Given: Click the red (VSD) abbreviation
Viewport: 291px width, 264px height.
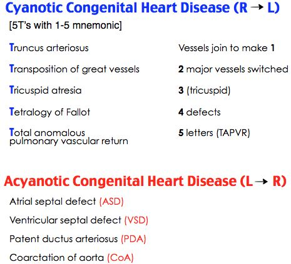Looking at the screenshot, I should [136, 220].
